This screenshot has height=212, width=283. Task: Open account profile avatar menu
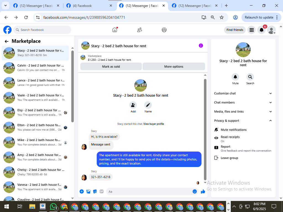coord(271,30)
